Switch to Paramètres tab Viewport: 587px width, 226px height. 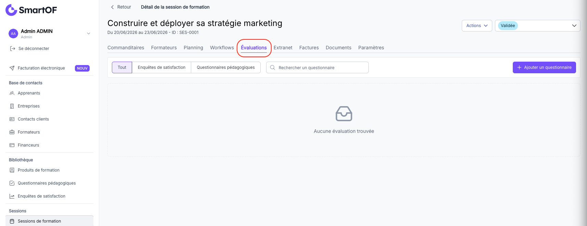pyautogui.click(x=371, y=48)
